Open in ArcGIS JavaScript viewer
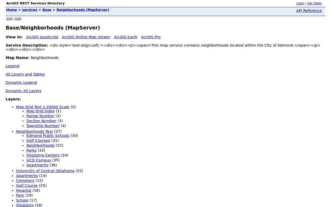Image resolution: width=331 pixels, height=207 pixels. coord(42,37)
